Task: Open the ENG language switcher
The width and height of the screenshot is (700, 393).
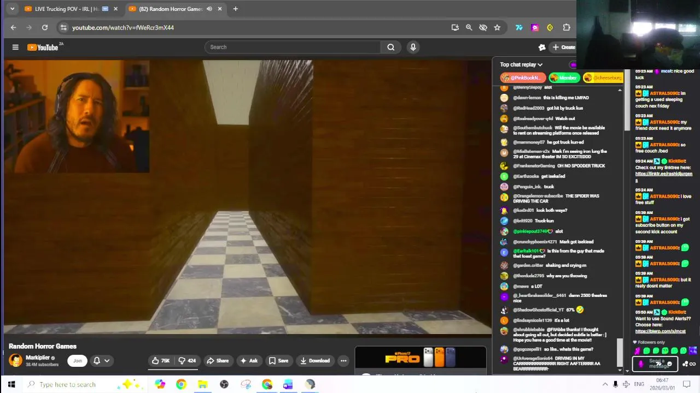Action: click(x=639, y=384)
